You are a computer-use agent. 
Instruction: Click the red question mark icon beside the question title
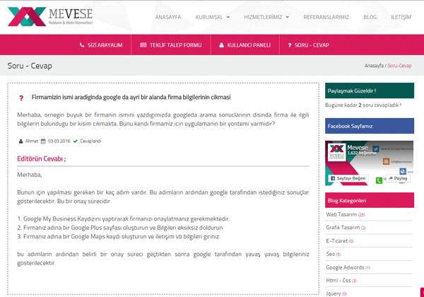pyautogui.click(x=21, y=98)
